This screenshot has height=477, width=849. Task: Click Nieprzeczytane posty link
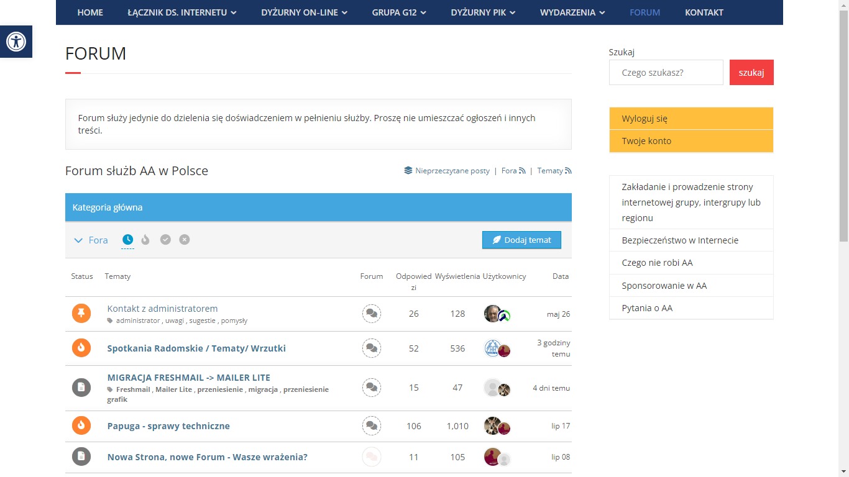pos(452,170)
